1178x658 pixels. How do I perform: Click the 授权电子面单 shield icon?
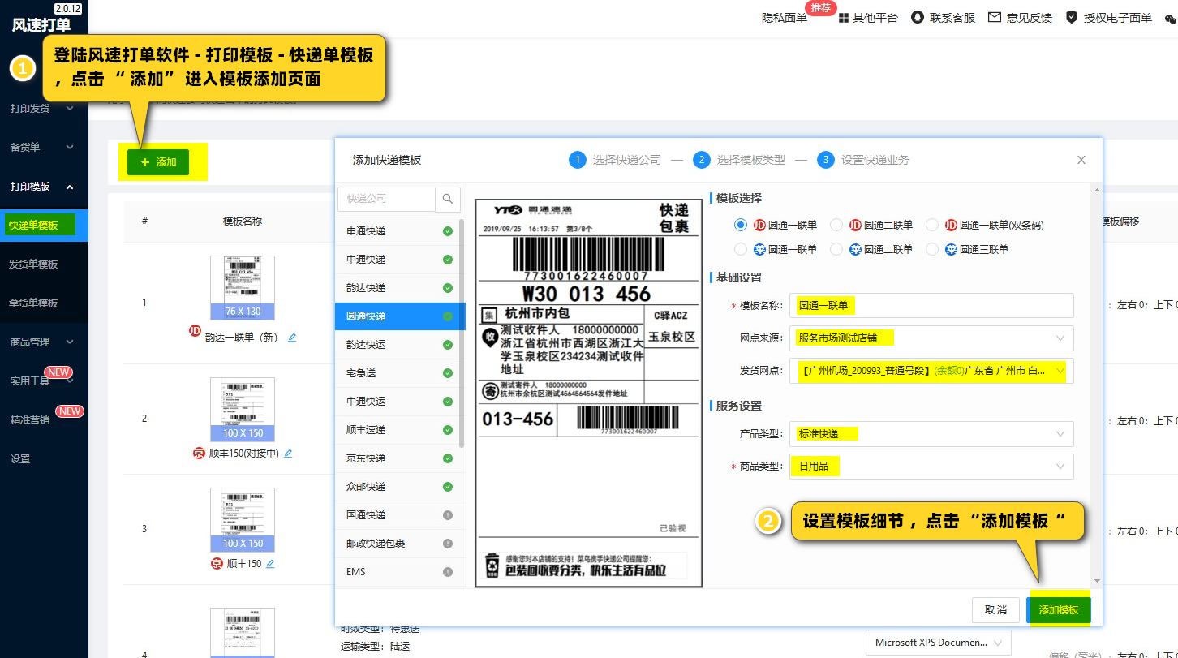[x=1071, y=17]
